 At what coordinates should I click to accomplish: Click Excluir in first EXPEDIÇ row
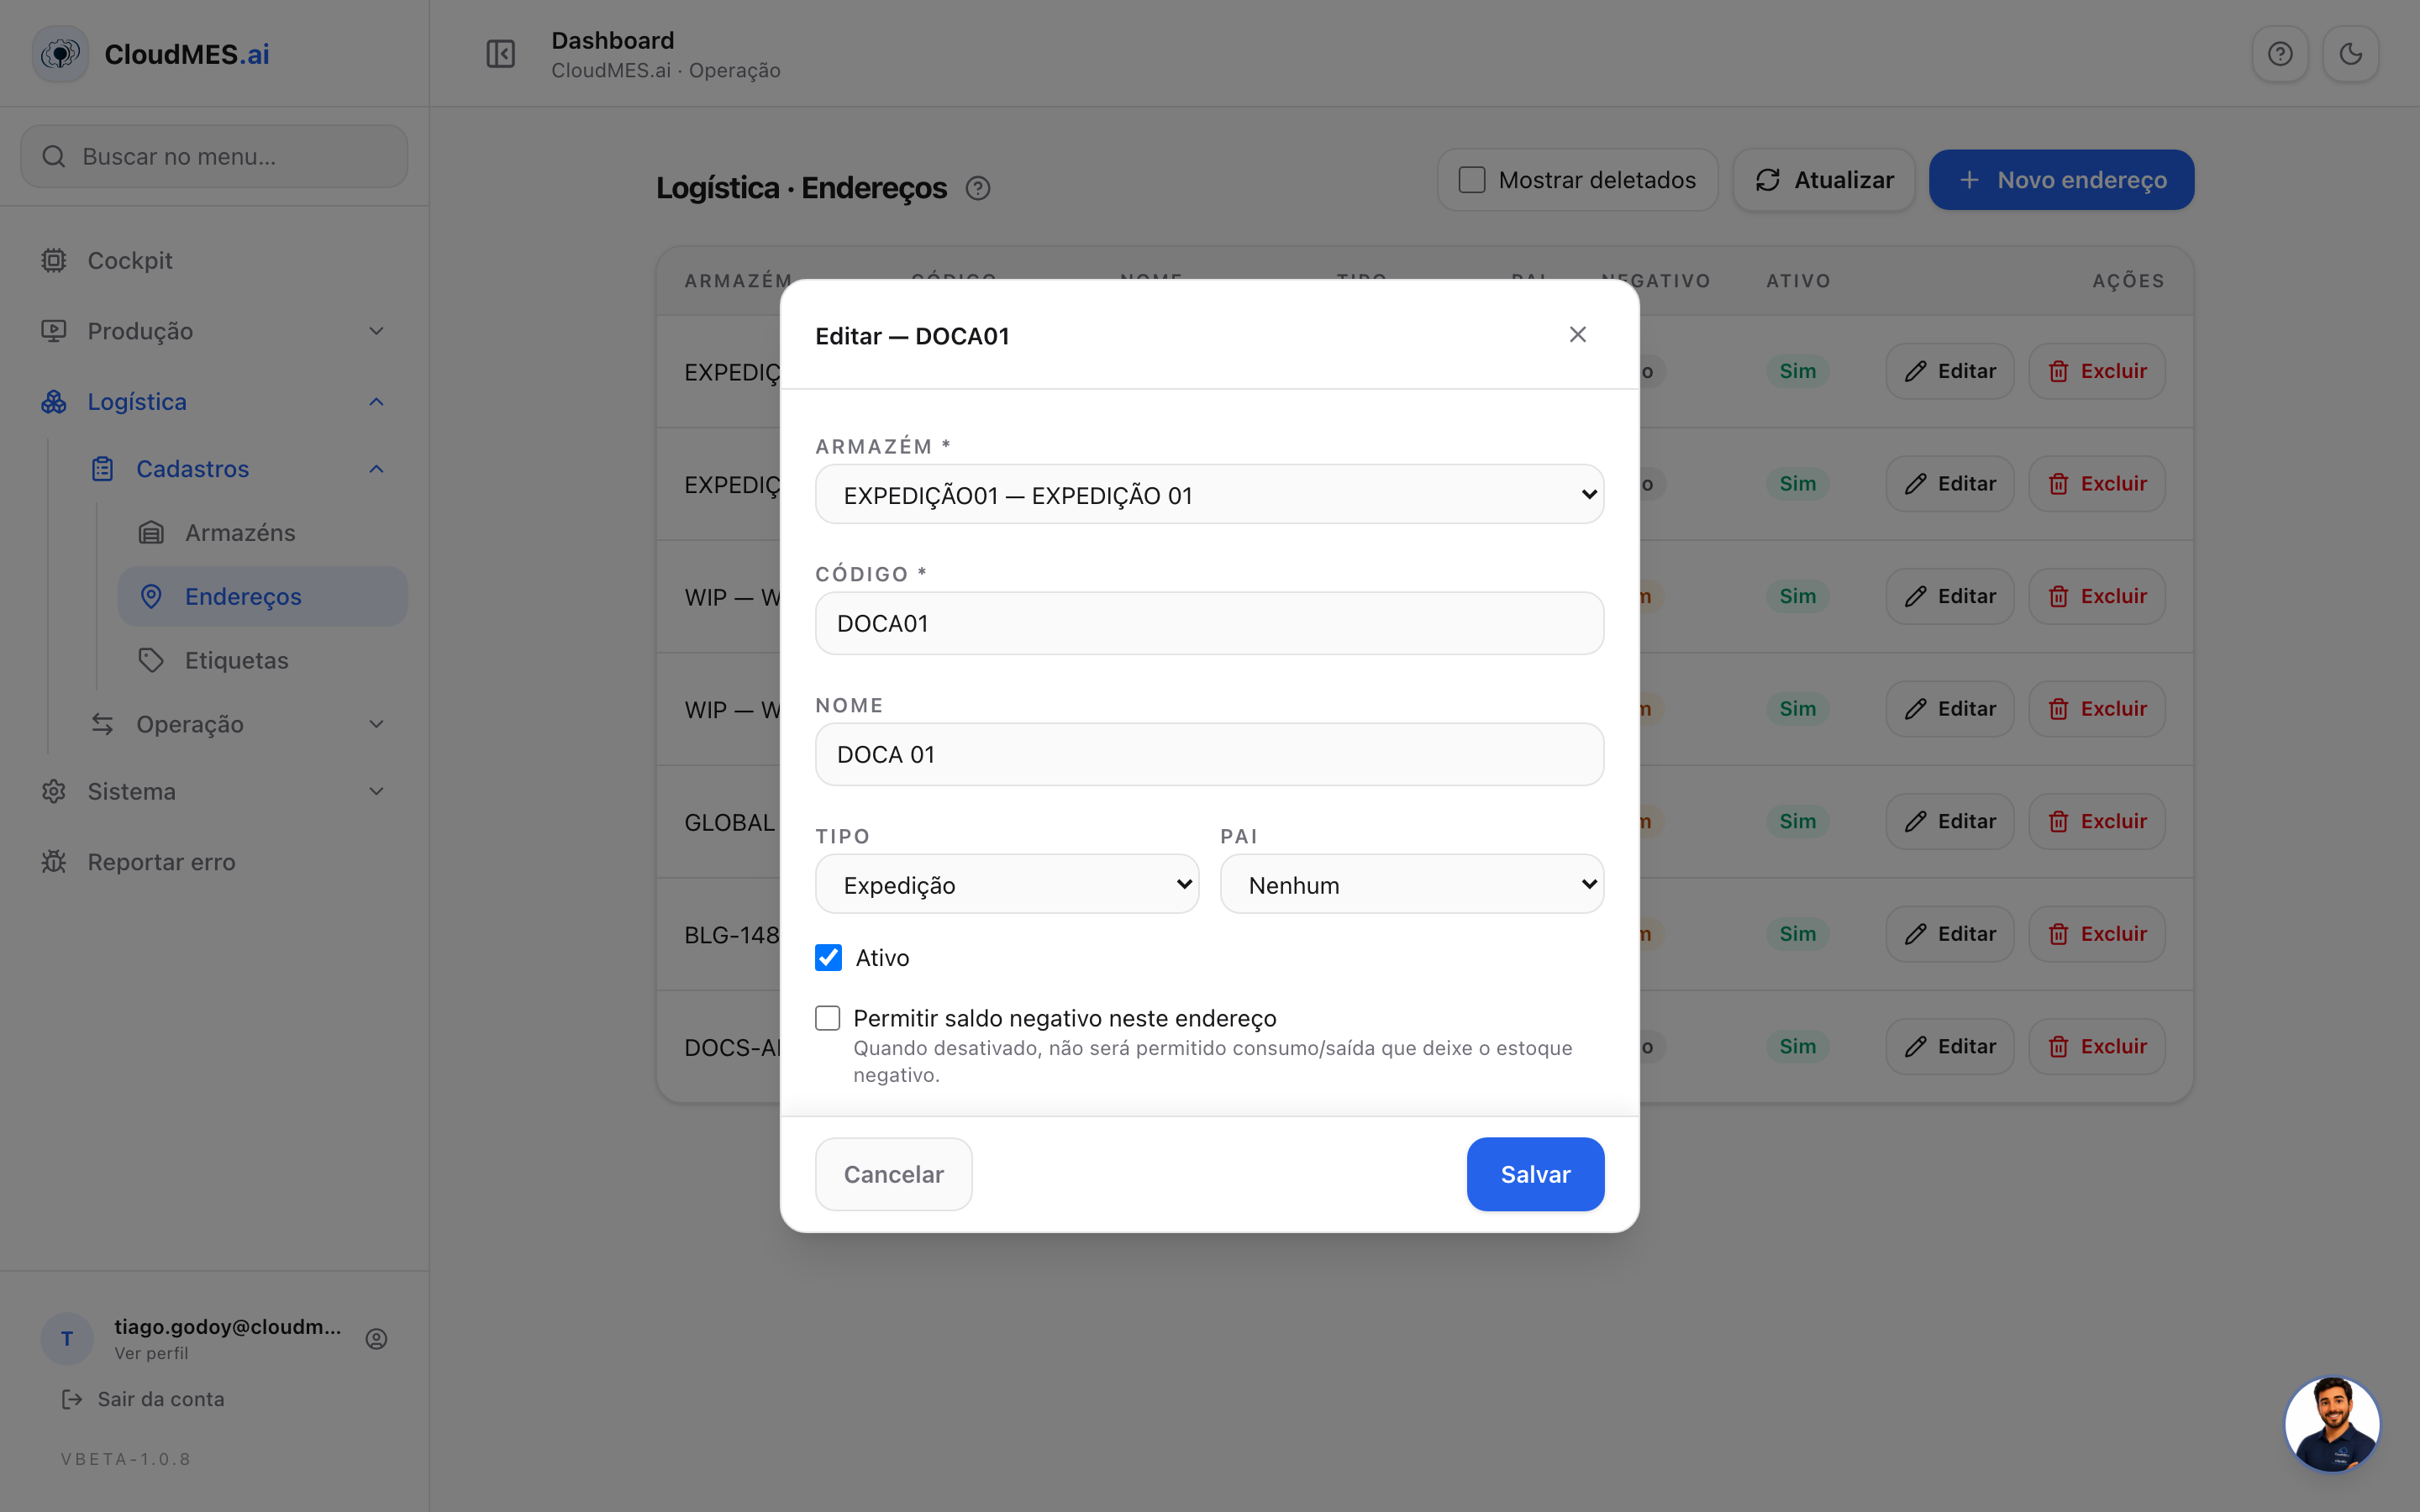2096,371
